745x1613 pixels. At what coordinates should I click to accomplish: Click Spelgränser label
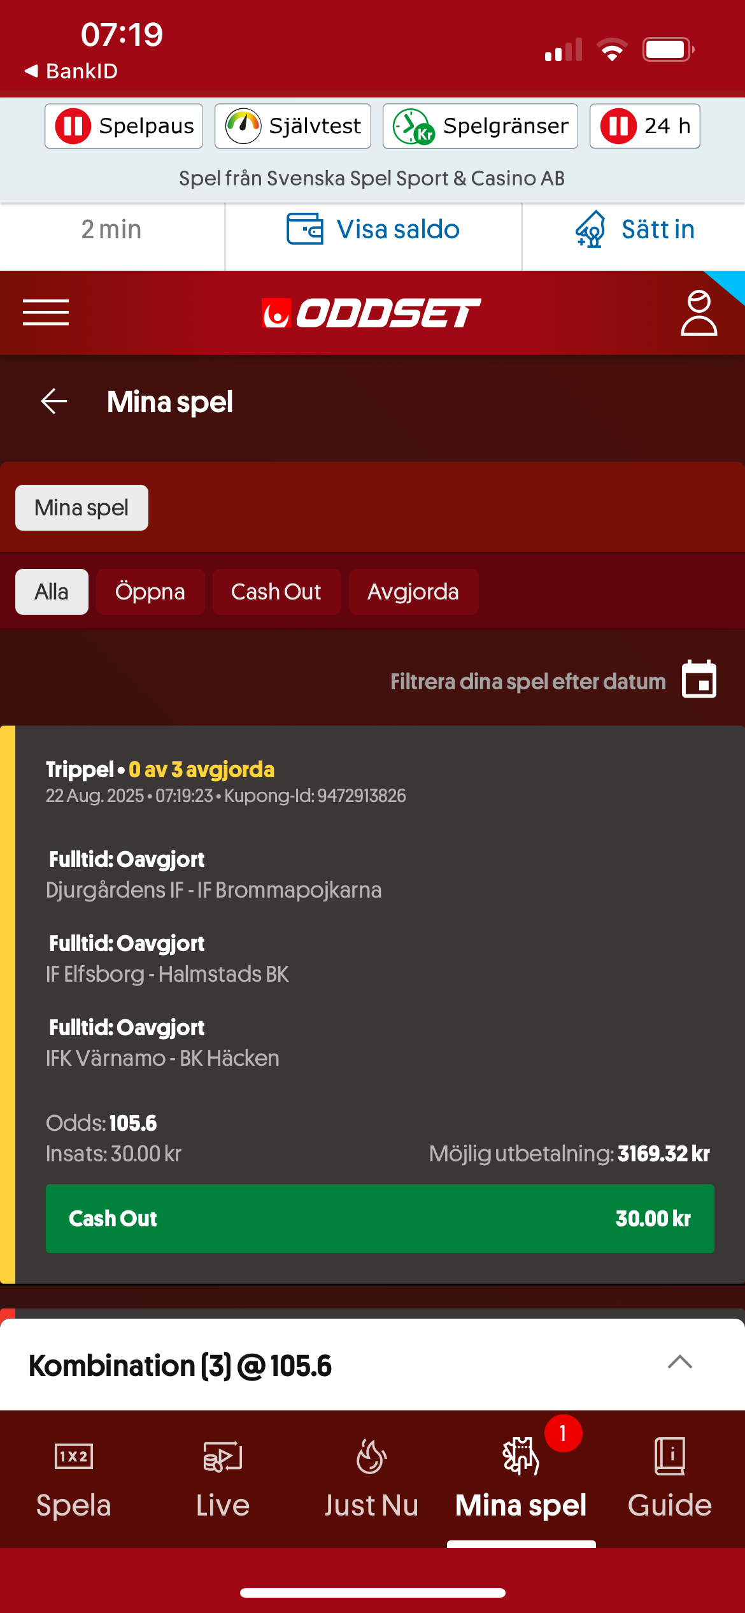point(506,126)
